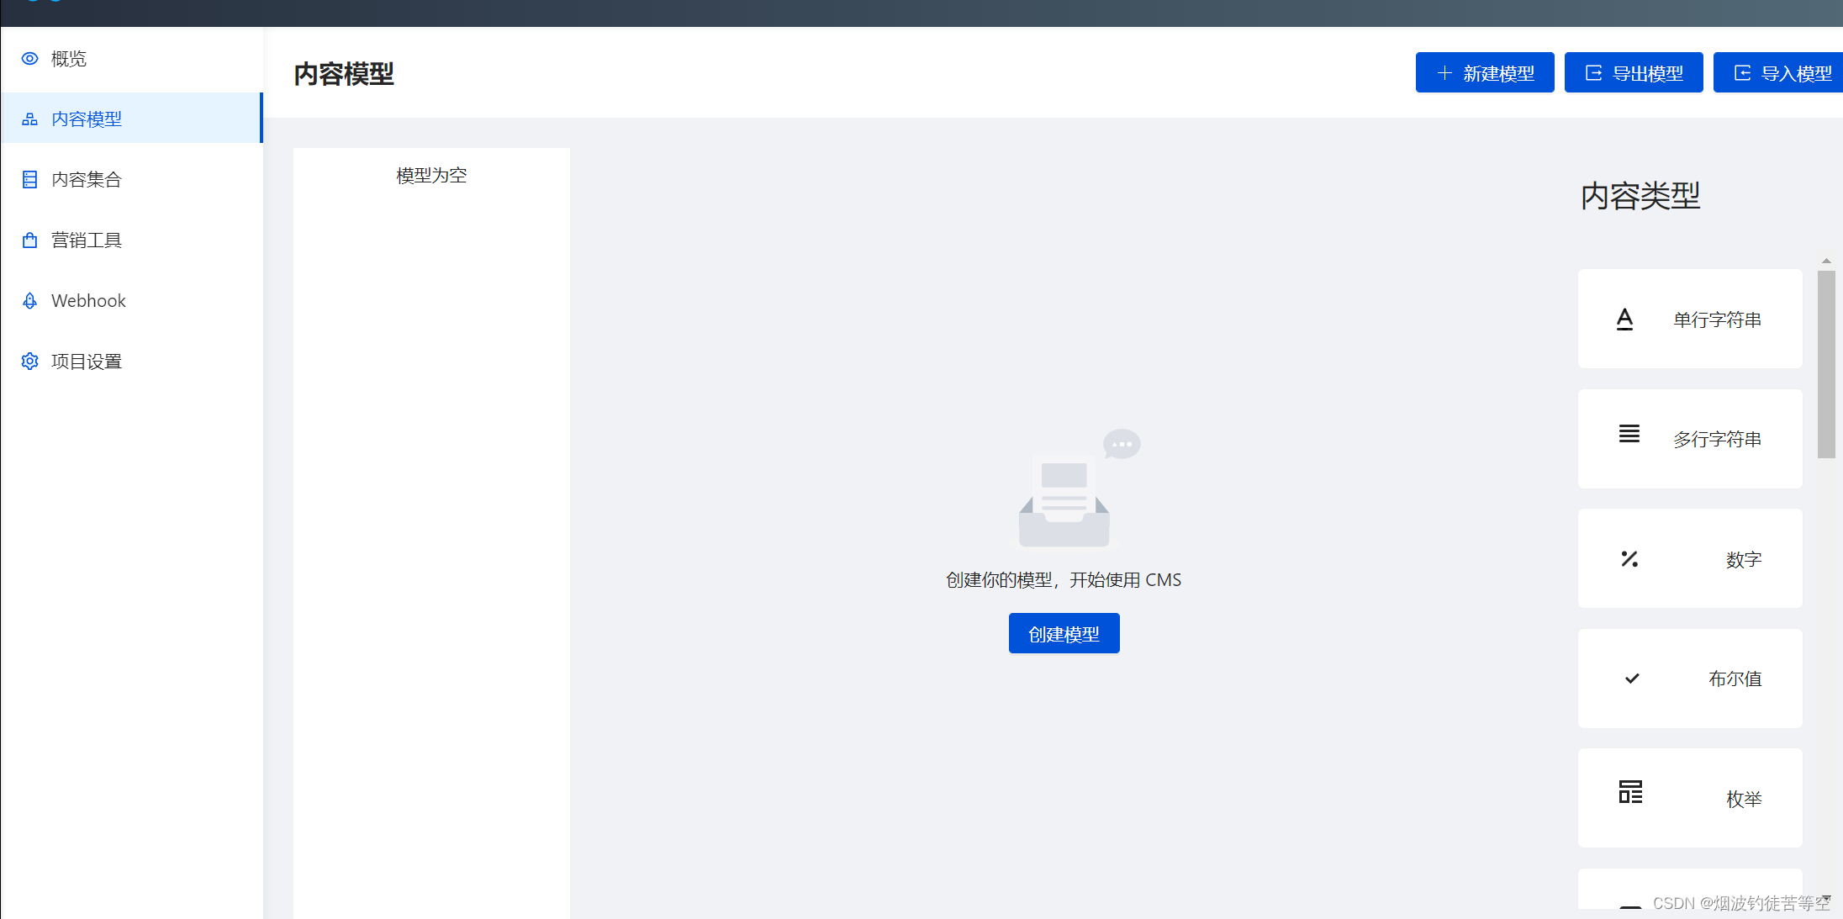Select the 布尔值 checkmark icon
The width and height of the screenshot is (1843, 919).
tap(1631, 679)
